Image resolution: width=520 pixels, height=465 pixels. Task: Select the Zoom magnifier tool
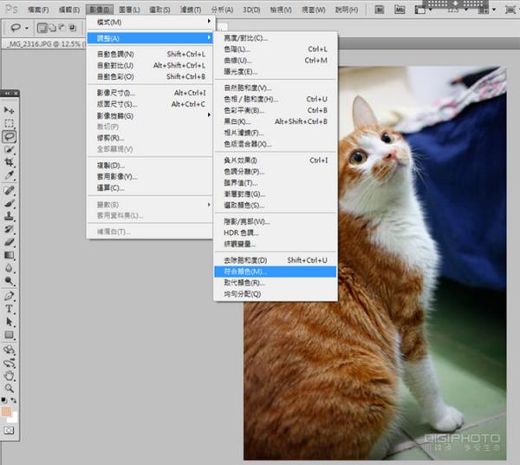click(10, 389)
